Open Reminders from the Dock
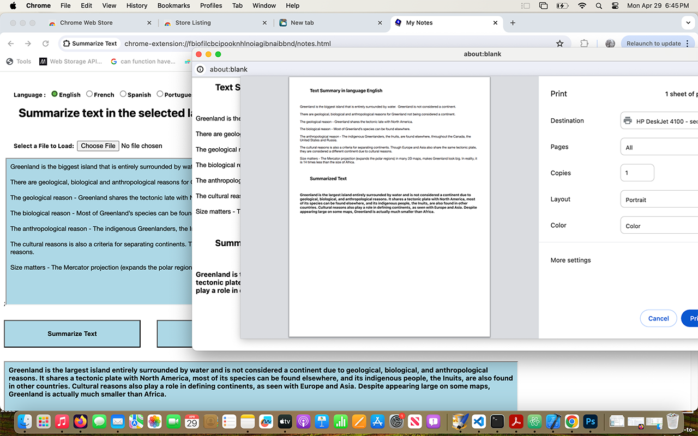 [229, 421]
